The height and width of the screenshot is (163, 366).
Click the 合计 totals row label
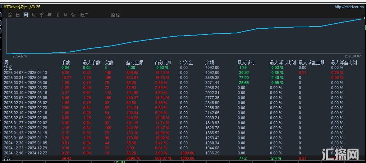coord(8,159)
